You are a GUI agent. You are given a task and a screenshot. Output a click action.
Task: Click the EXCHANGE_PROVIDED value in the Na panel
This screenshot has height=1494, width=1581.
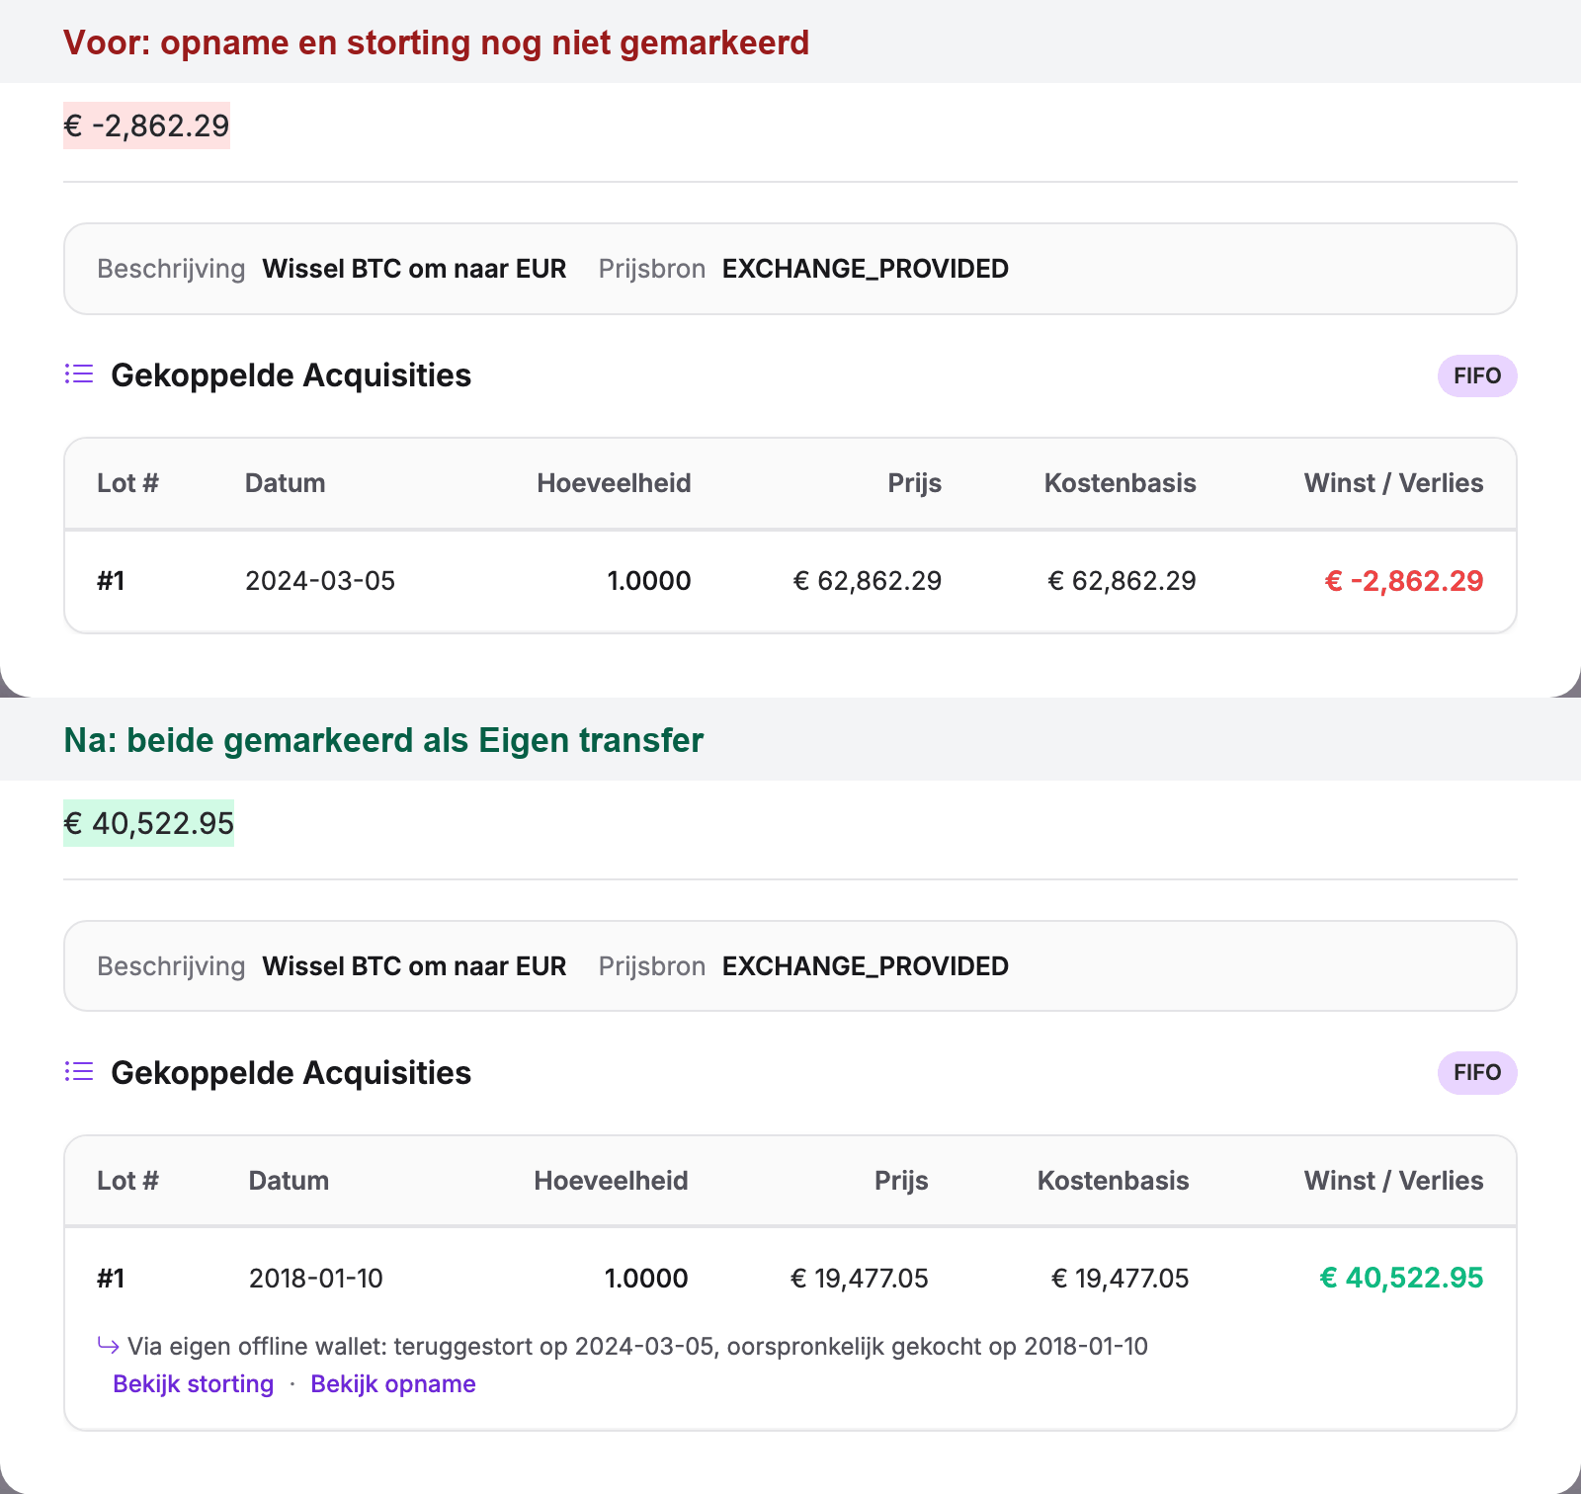[866, 966]
